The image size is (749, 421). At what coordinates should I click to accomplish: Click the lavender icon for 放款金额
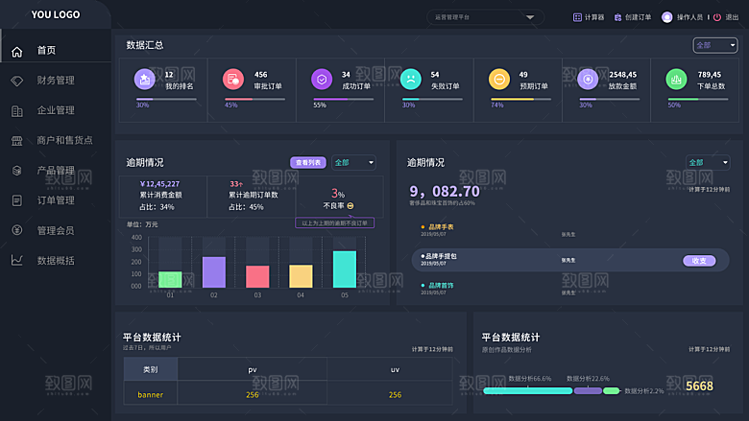[x=588, y=80]
